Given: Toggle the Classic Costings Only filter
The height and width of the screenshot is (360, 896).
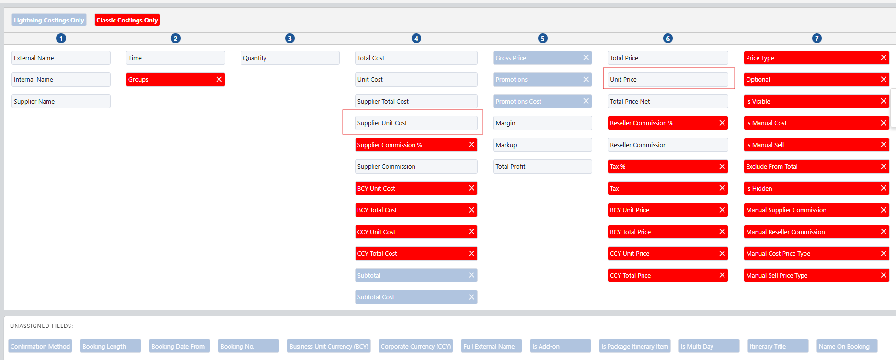Looking at the screenshot, I should 127,20.
